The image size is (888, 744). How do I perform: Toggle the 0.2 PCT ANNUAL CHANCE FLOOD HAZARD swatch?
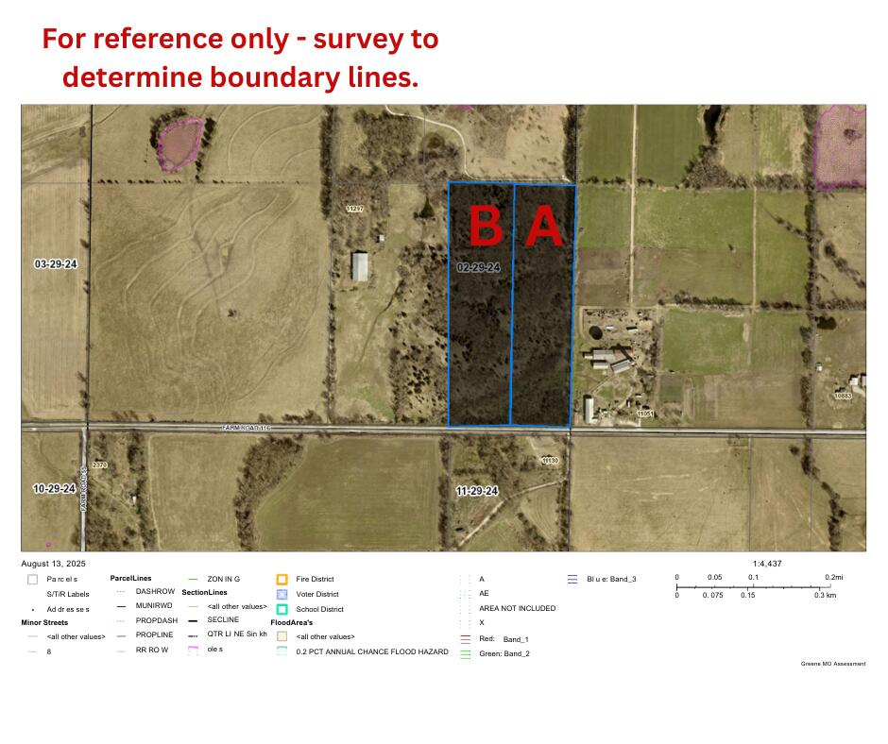click(282, 651)
